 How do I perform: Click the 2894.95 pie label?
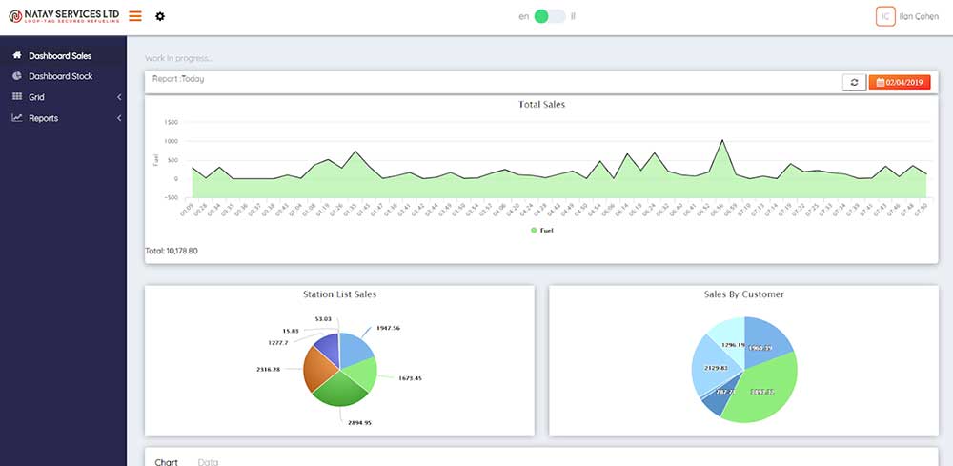[359, 422]
